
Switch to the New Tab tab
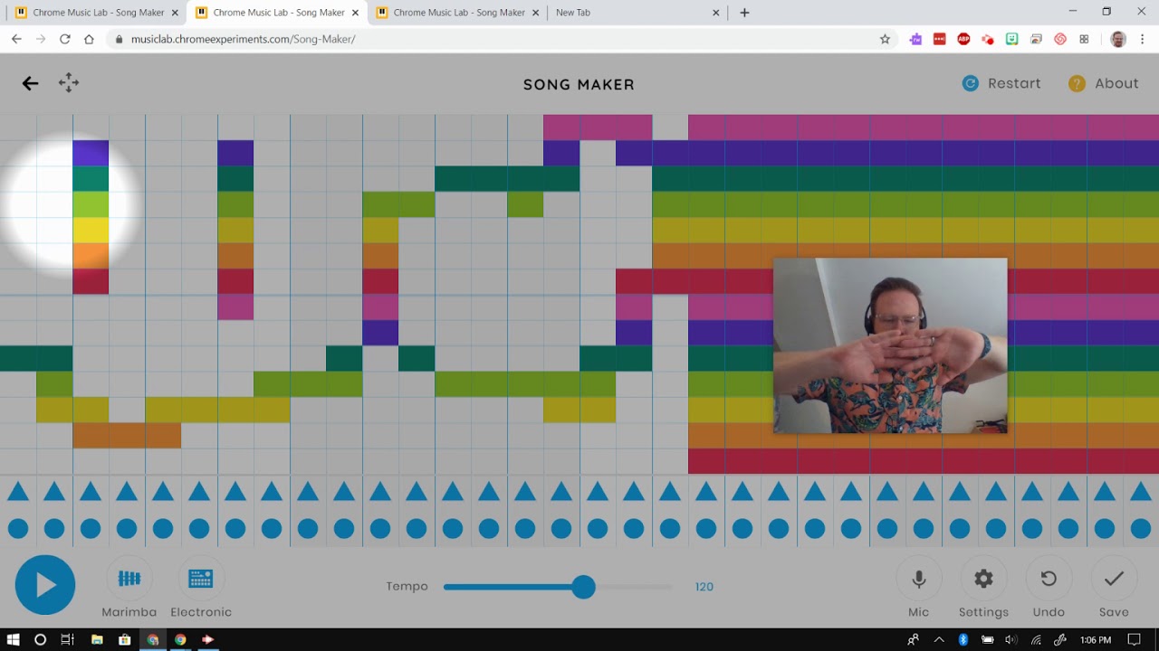[638, 13]
